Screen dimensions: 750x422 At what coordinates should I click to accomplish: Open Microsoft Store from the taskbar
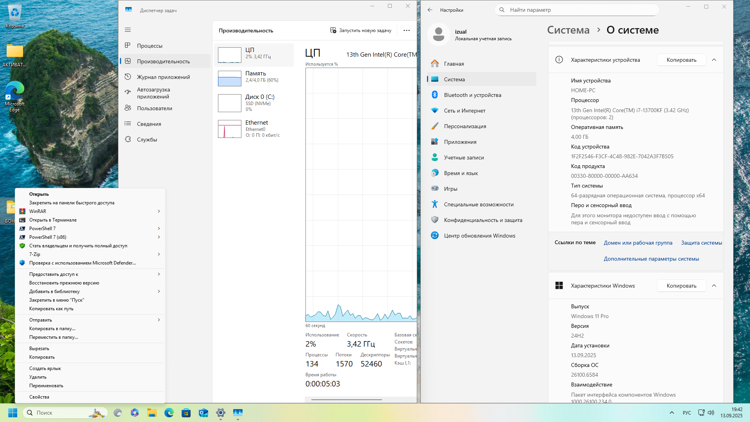point(186,413)
